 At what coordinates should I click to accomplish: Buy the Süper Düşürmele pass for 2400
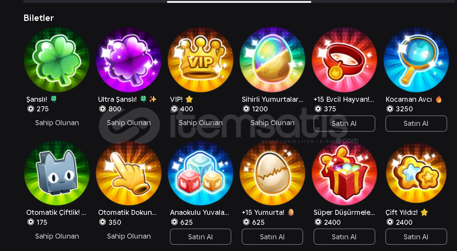[x=344, y=237]
